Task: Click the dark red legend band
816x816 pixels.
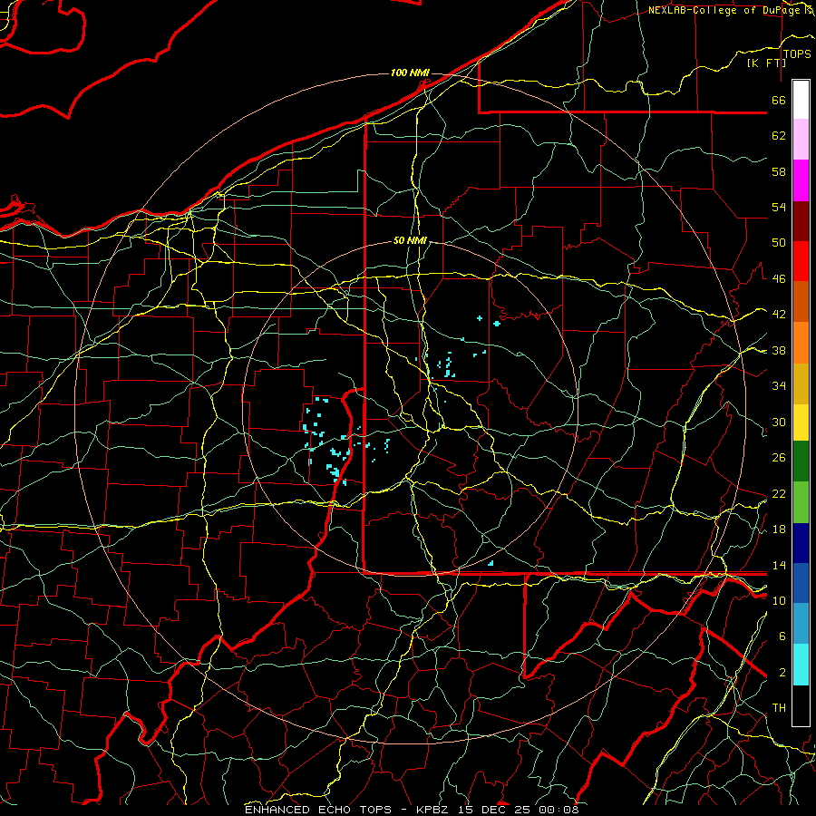Action: (801, 221)
